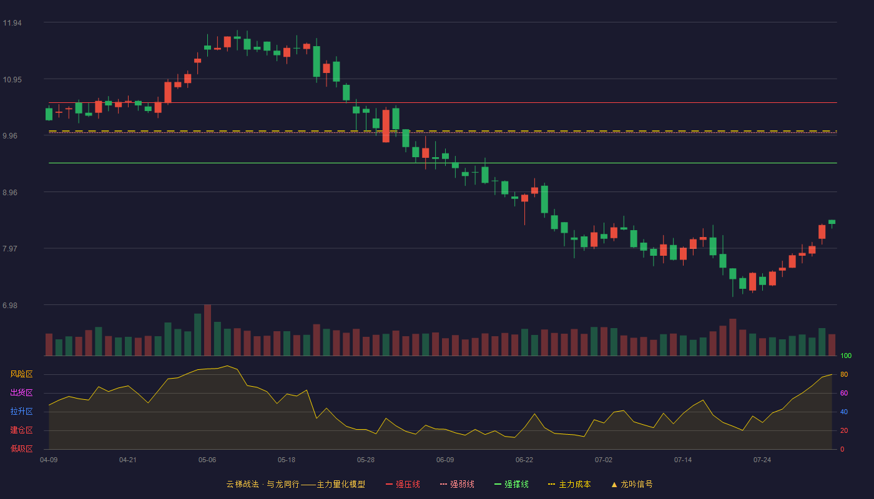
Task: Click the 06-22 date label
Action: click(524, 460)
